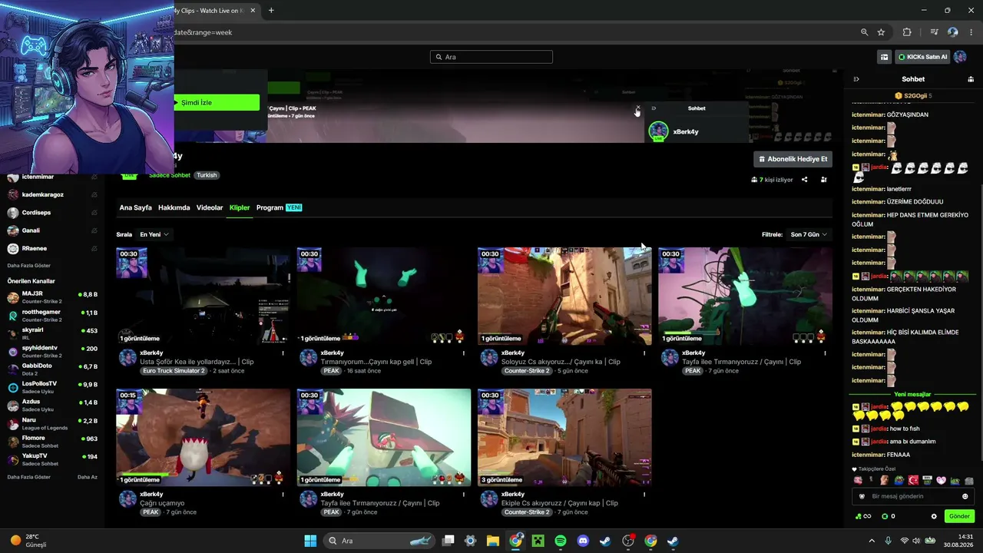
Task: Toggle notifications for Ganali channel
Action: click(x=94, y=230)
